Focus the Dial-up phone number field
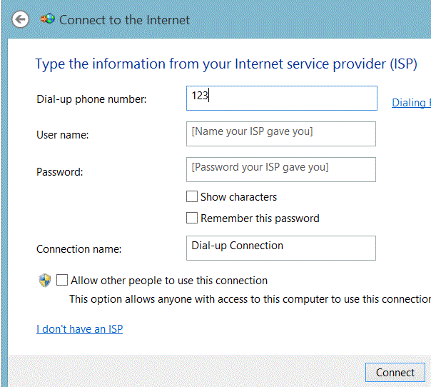 pos(282,99)
